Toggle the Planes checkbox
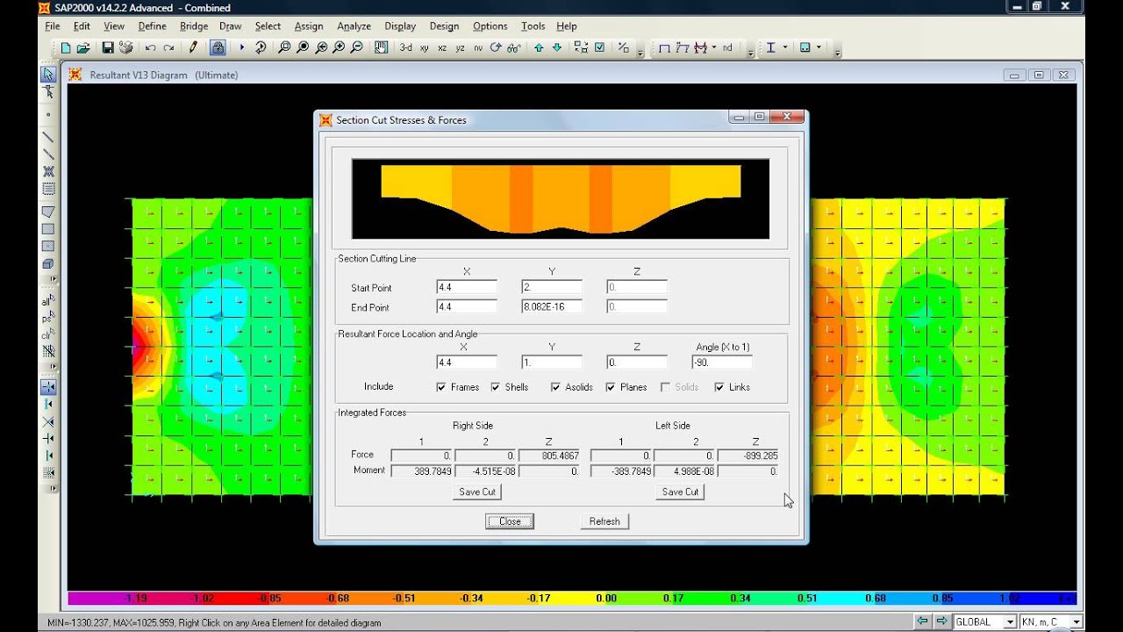This screenshot has width=1123, height=632. pos(611,387)
